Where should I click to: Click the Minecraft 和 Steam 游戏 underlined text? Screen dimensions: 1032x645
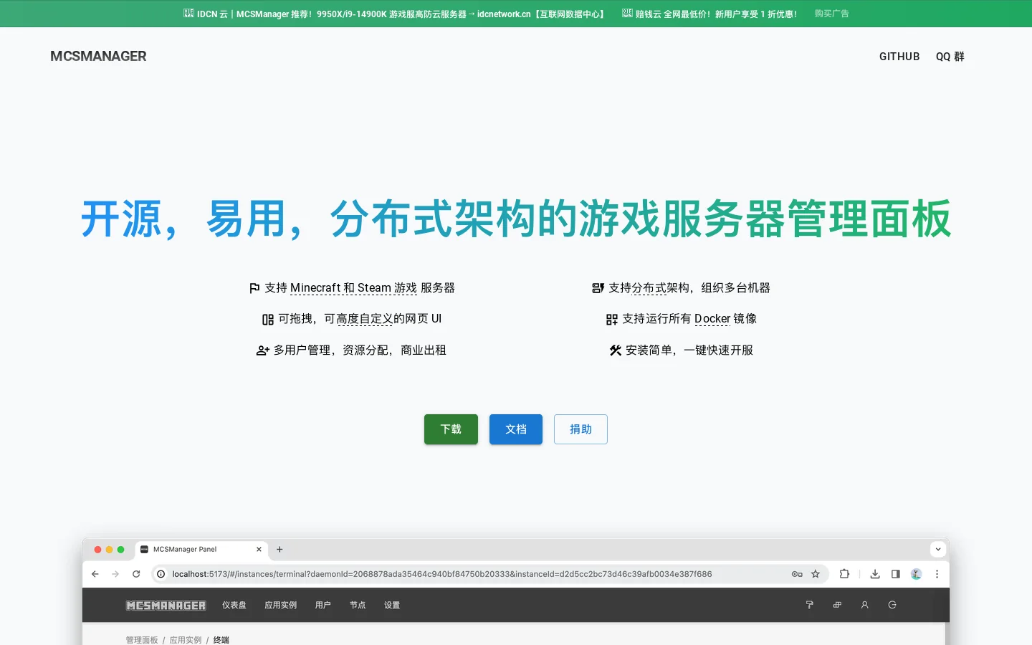353,288
